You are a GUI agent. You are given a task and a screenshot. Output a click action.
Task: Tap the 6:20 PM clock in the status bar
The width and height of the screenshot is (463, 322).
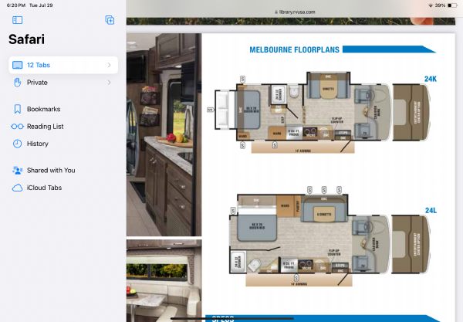click(x=16, y=5)
